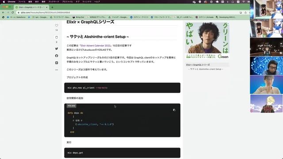Open the 編集 menu

(30, 2)
